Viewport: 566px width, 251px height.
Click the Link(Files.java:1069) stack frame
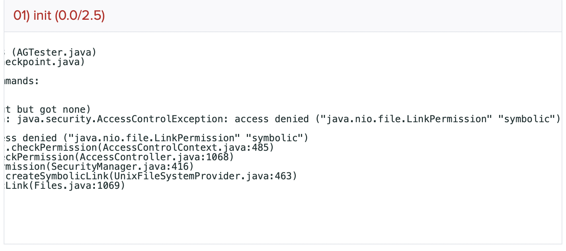(65, 186)
